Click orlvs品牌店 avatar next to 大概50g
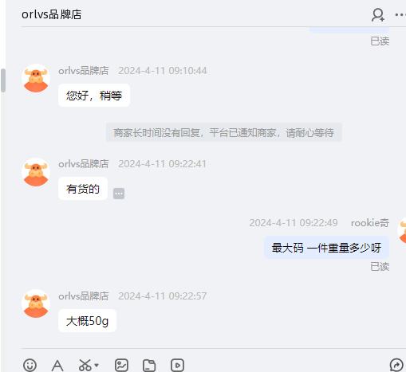 [36, 303]
